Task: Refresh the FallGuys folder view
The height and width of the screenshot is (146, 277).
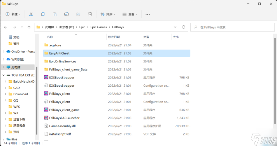Action: coord(183,27)
